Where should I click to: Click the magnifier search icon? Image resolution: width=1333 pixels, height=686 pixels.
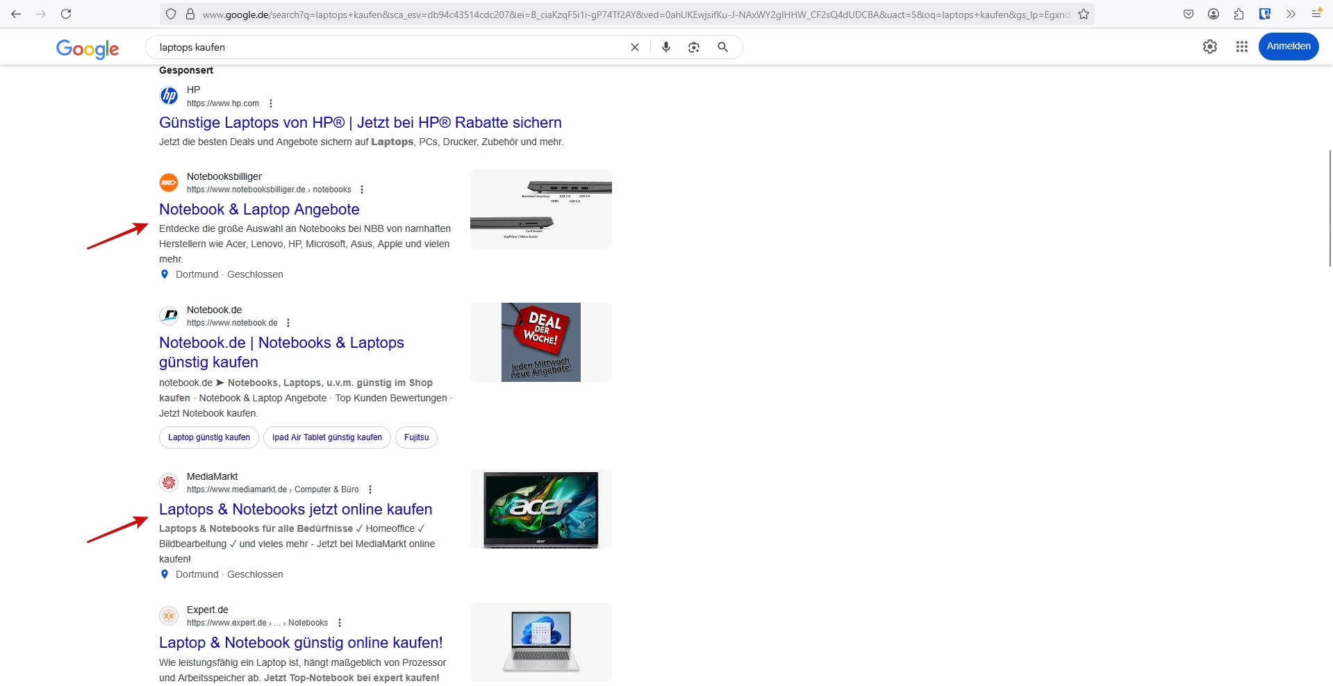coord(722,47)
